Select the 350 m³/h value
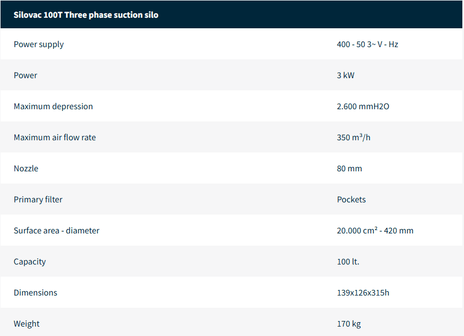This screenshot has height=336, width=464. (x=354, y=138)
